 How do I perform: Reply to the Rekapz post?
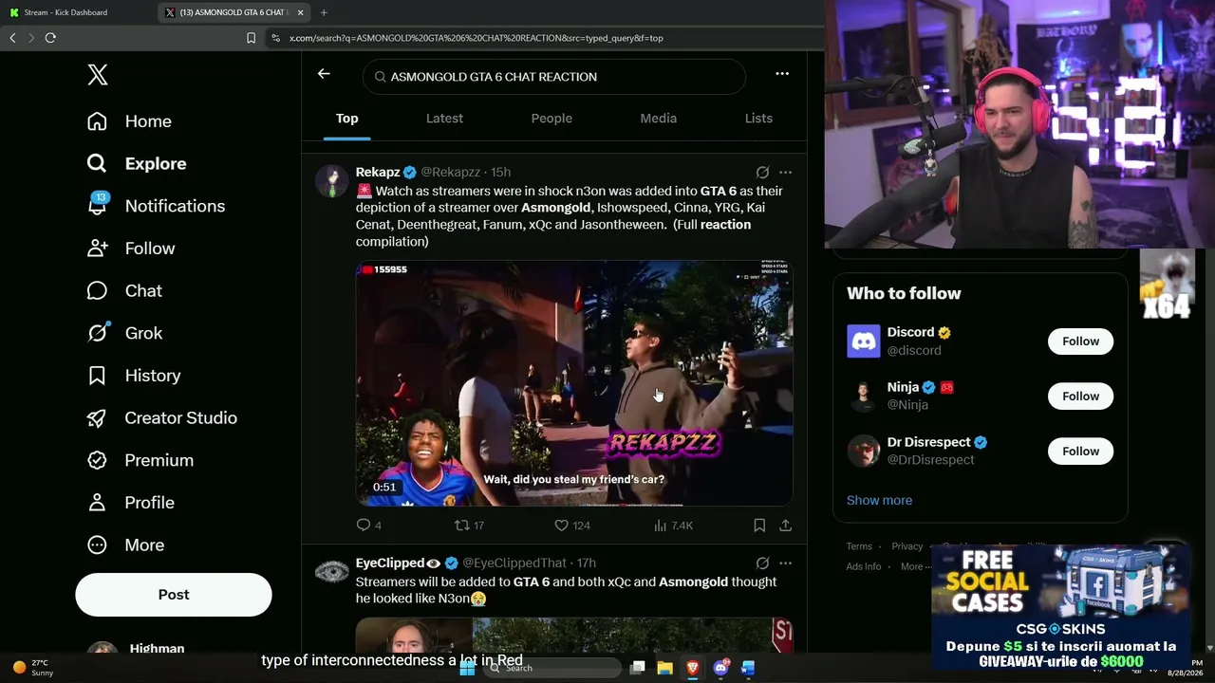(x=368, y=525)
